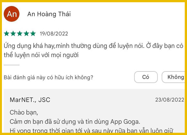Image resolution: width=187 pixels, height=135 pixels.
Task: Click the Chào bạn greeting line
Action: (x=24, y=113)
